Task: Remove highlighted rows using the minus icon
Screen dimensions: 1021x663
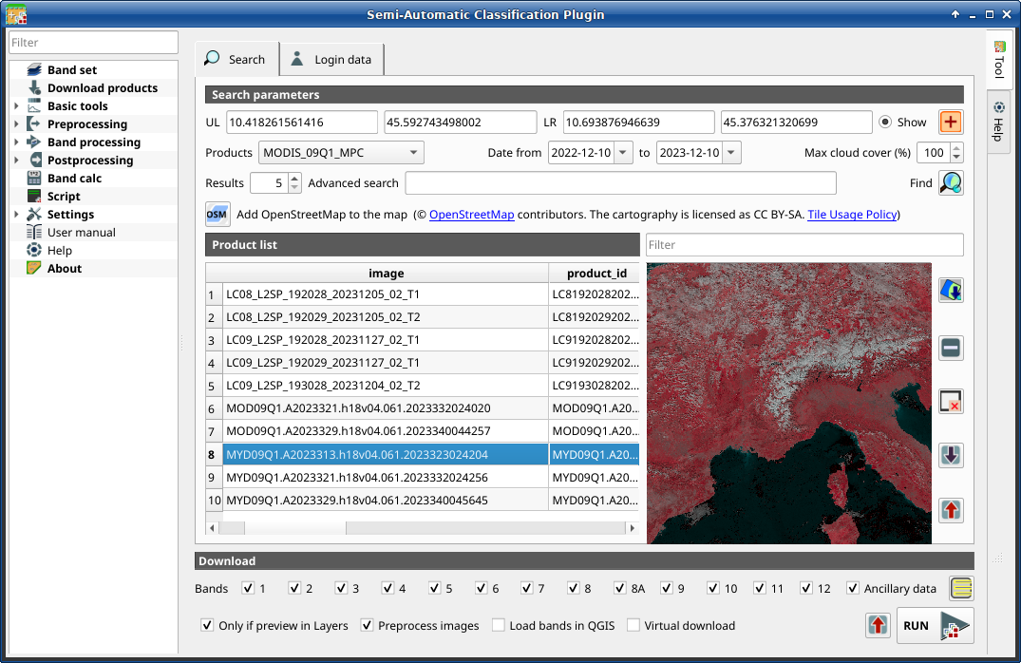Action: click(x=951, y=348)
